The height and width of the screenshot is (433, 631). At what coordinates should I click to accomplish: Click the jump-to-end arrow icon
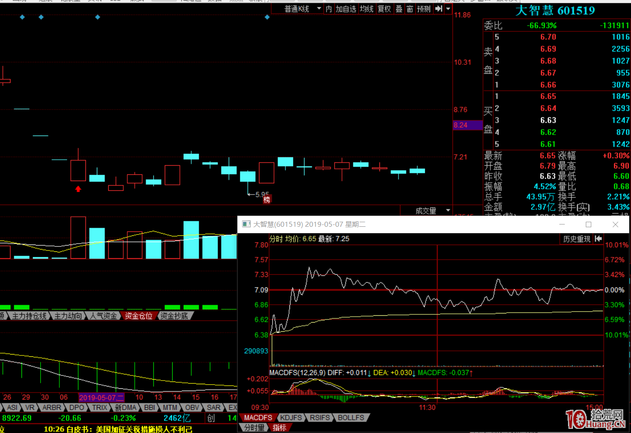[439, 9]
